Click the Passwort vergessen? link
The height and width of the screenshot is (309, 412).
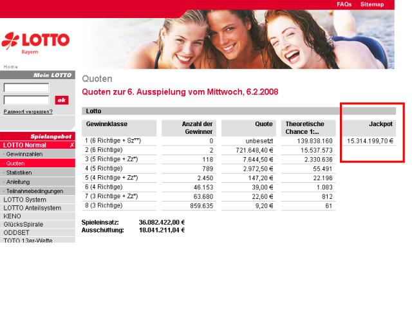[x=28, y=111]
